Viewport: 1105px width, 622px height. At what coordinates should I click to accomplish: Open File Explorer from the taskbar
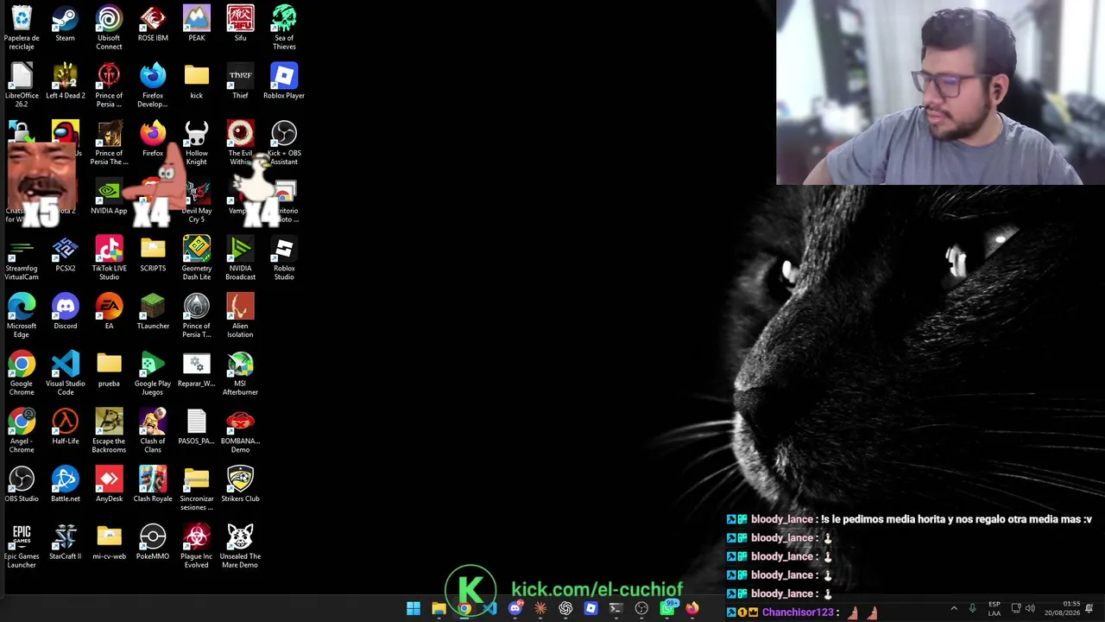point(439,609)
